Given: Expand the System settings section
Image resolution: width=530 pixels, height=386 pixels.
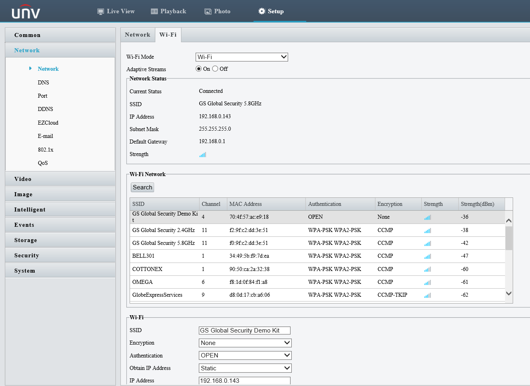Looking at the screenshot, I should point(60,271).
